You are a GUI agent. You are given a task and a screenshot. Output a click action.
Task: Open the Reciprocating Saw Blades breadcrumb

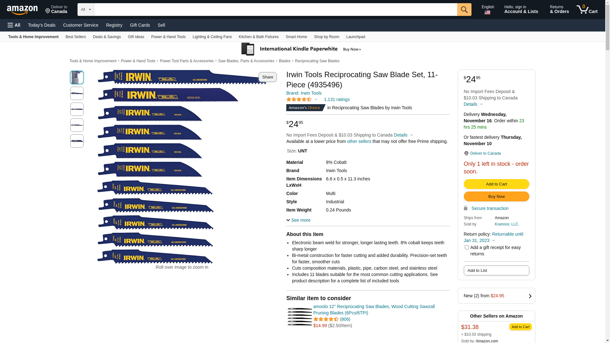coord(317,61)
